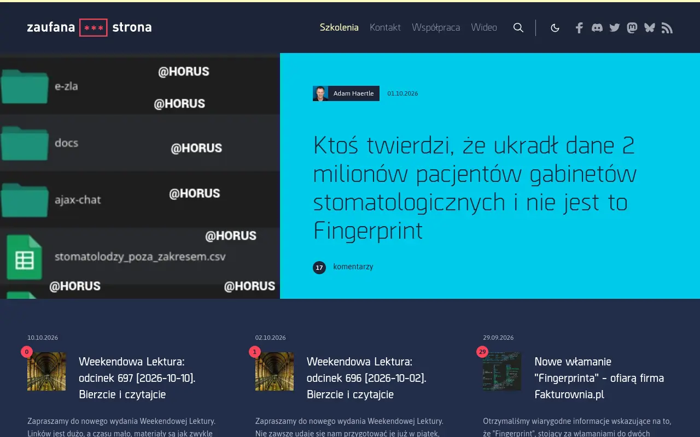Click thumbnail of odcinek 697 post

pos(46,371)
